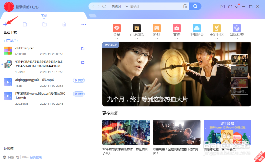The width and height of the screenshot is (265, 162).
Task: Open folder for the %E4%B8%87 file
Action: tap(83, 62)
